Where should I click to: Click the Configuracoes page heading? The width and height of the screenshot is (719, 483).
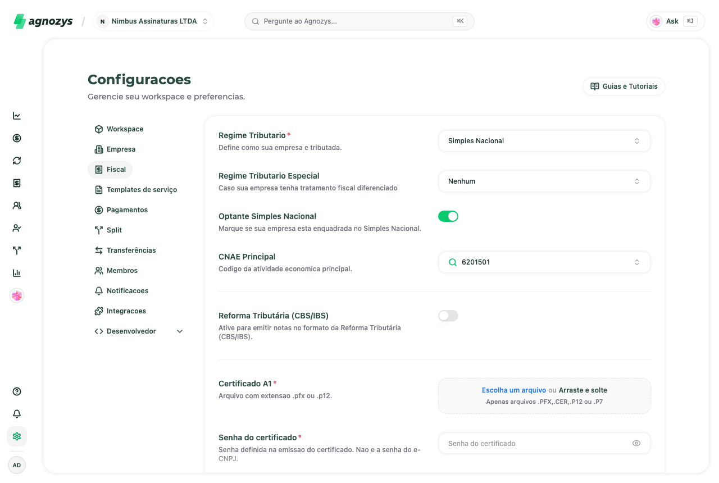(x=139, y=79)
